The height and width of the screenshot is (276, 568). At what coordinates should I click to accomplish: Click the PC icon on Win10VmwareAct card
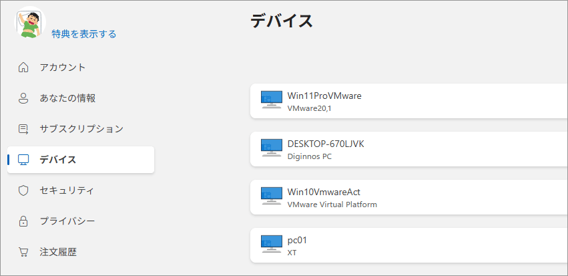(271, 196)
